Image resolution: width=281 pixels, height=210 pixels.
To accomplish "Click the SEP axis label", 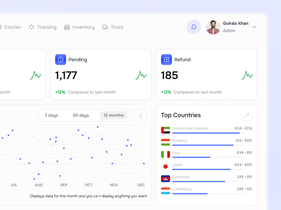I will tap(64, 185).
